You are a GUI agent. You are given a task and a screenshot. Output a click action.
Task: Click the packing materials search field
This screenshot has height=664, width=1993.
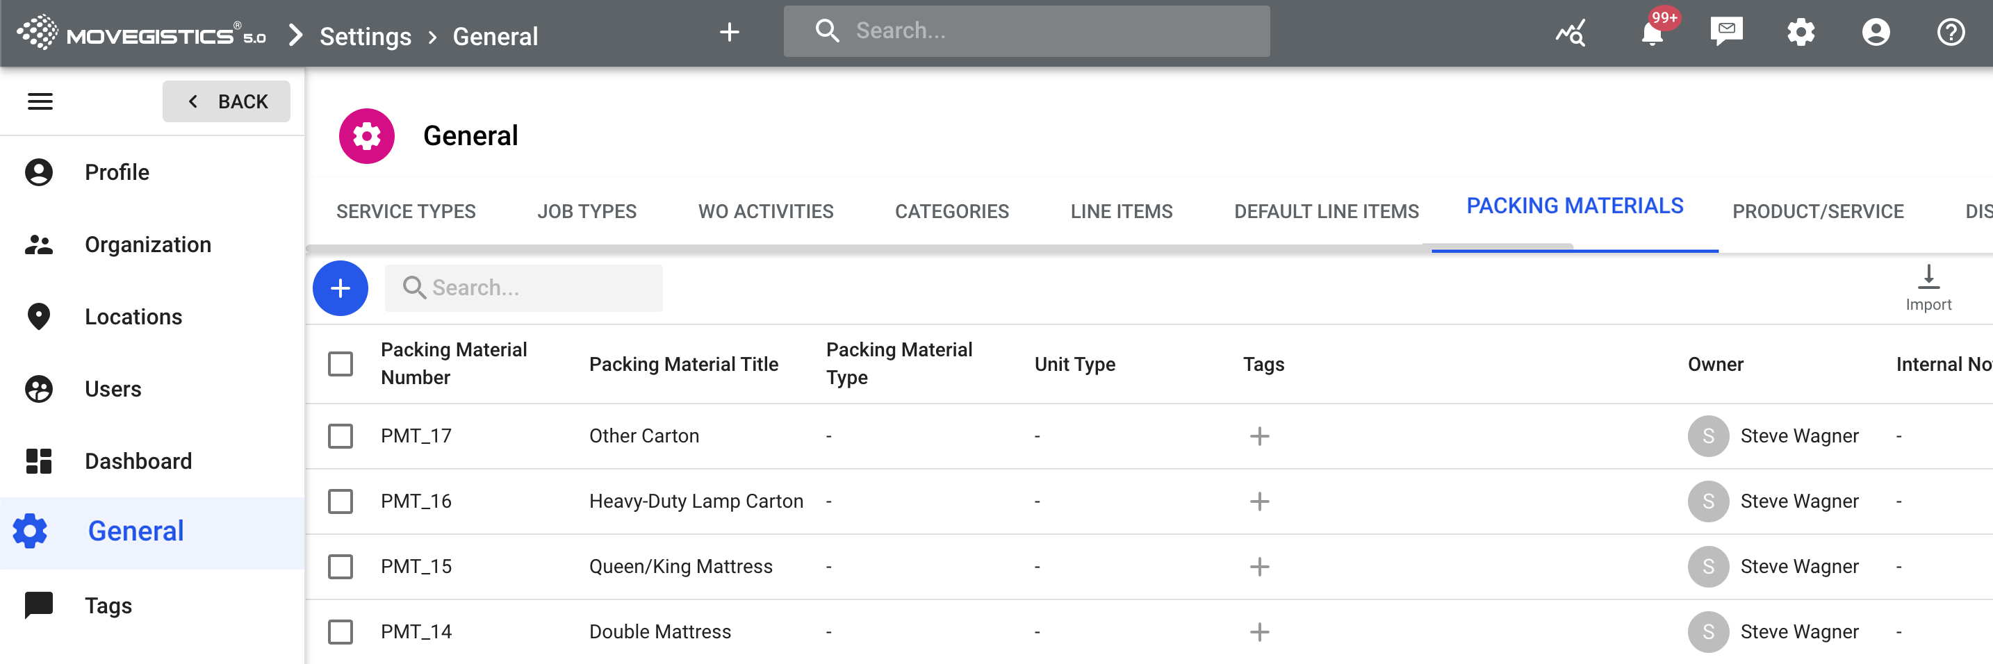(x=534, y=288)
